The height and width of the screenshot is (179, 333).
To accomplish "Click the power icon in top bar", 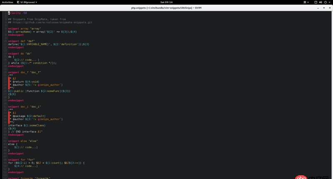I will [x=326, y=2].
